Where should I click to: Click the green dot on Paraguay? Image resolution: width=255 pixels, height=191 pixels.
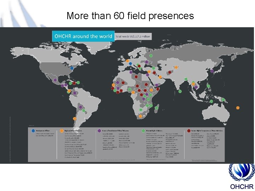[84, 111]
